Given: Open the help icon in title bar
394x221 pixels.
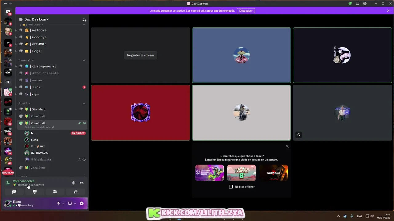Looking at the screenshot, I should tap(365, 3).
